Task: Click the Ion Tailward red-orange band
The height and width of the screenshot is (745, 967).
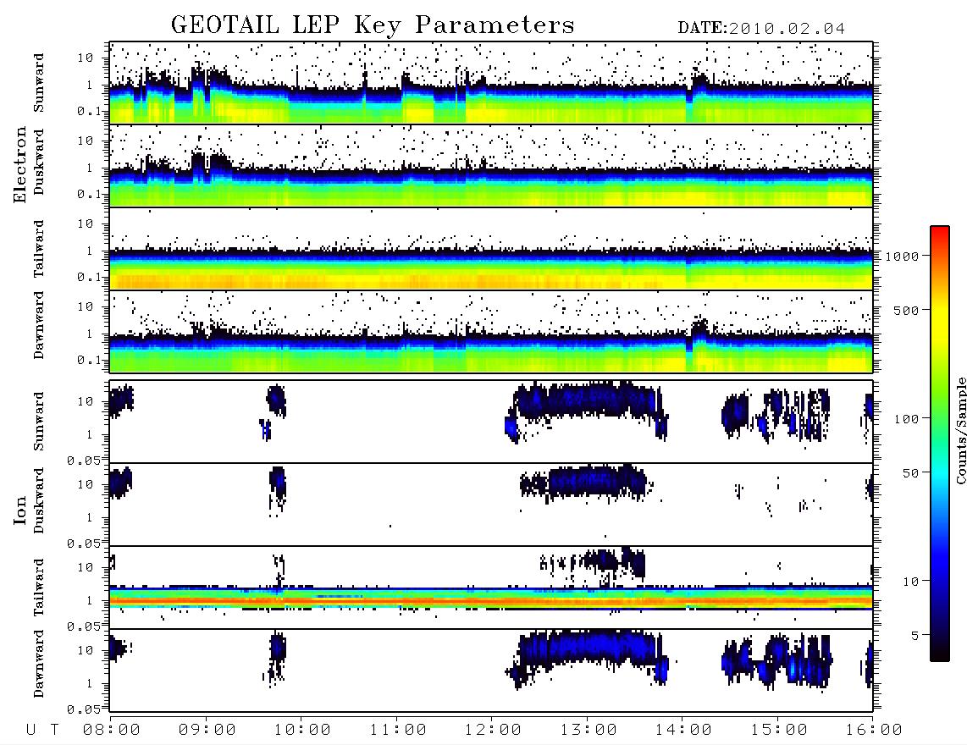Action: point(491,599)
